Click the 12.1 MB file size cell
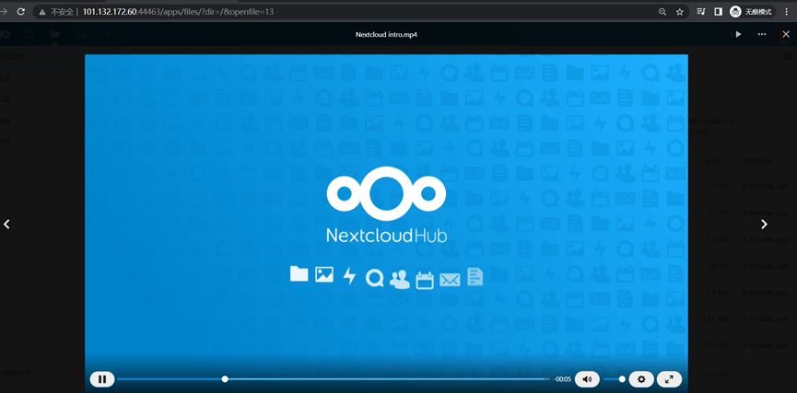This screenshot has height=393, width=797. (x=717, y=318)
